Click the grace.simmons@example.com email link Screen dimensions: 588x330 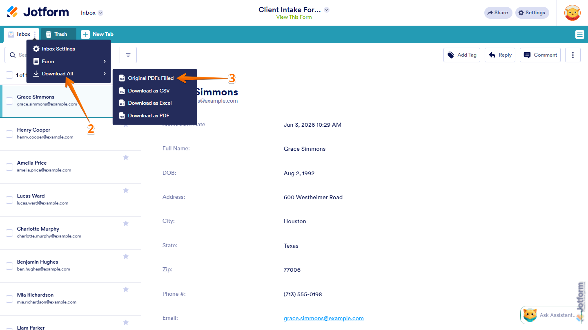click(324, 318)
